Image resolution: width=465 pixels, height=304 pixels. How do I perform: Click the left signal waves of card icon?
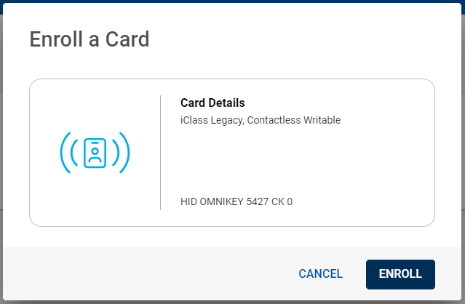(69, 153)
